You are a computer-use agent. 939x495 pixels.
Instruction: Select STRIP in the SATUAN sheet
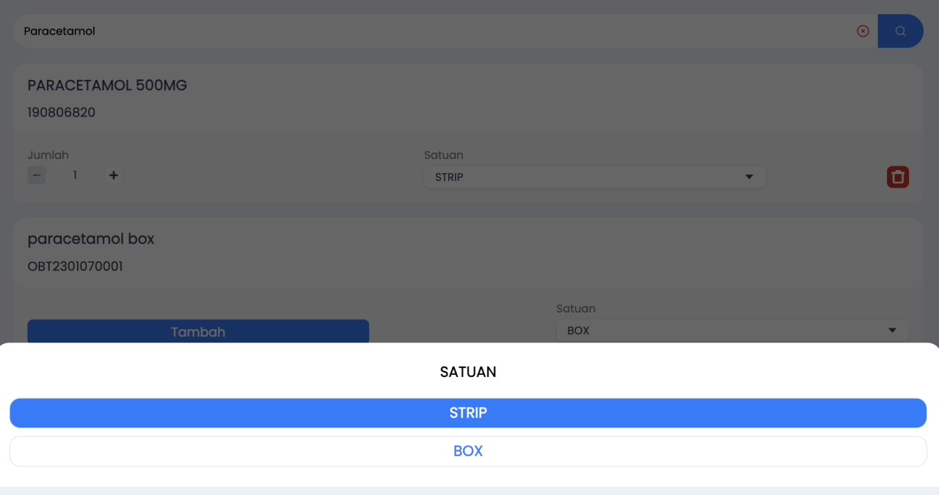click(x=468, y=413)
